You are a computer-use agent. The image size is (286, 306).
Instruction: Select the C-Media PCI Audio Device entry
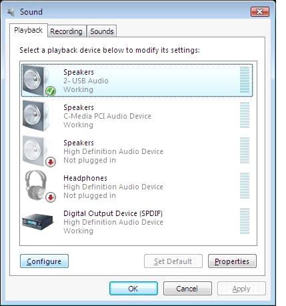point(137,116)
